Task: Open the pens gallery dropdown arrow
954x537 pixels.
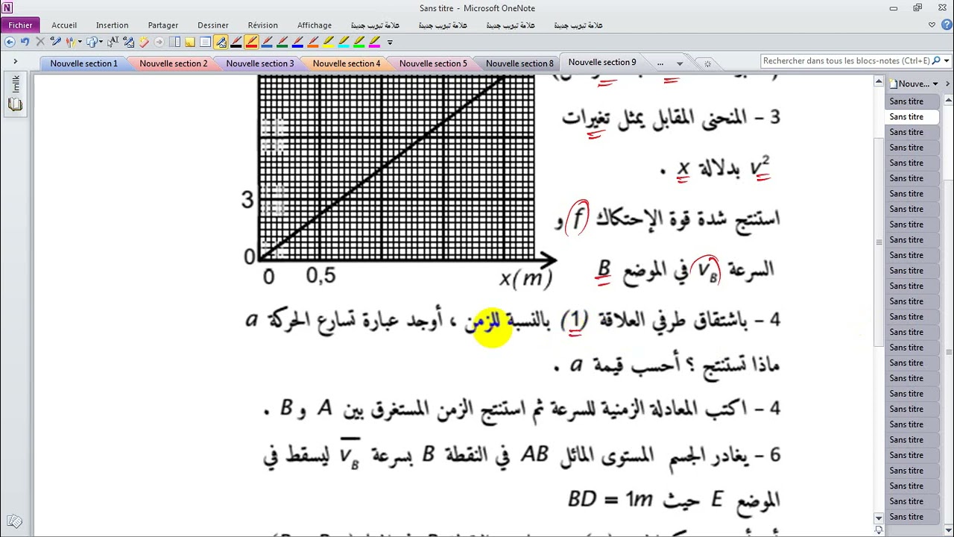Action: tap(80, 43)
